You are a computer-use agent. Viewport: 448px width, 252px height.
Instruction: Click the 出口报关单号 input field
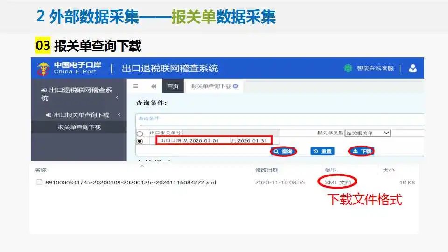(230, 133)
